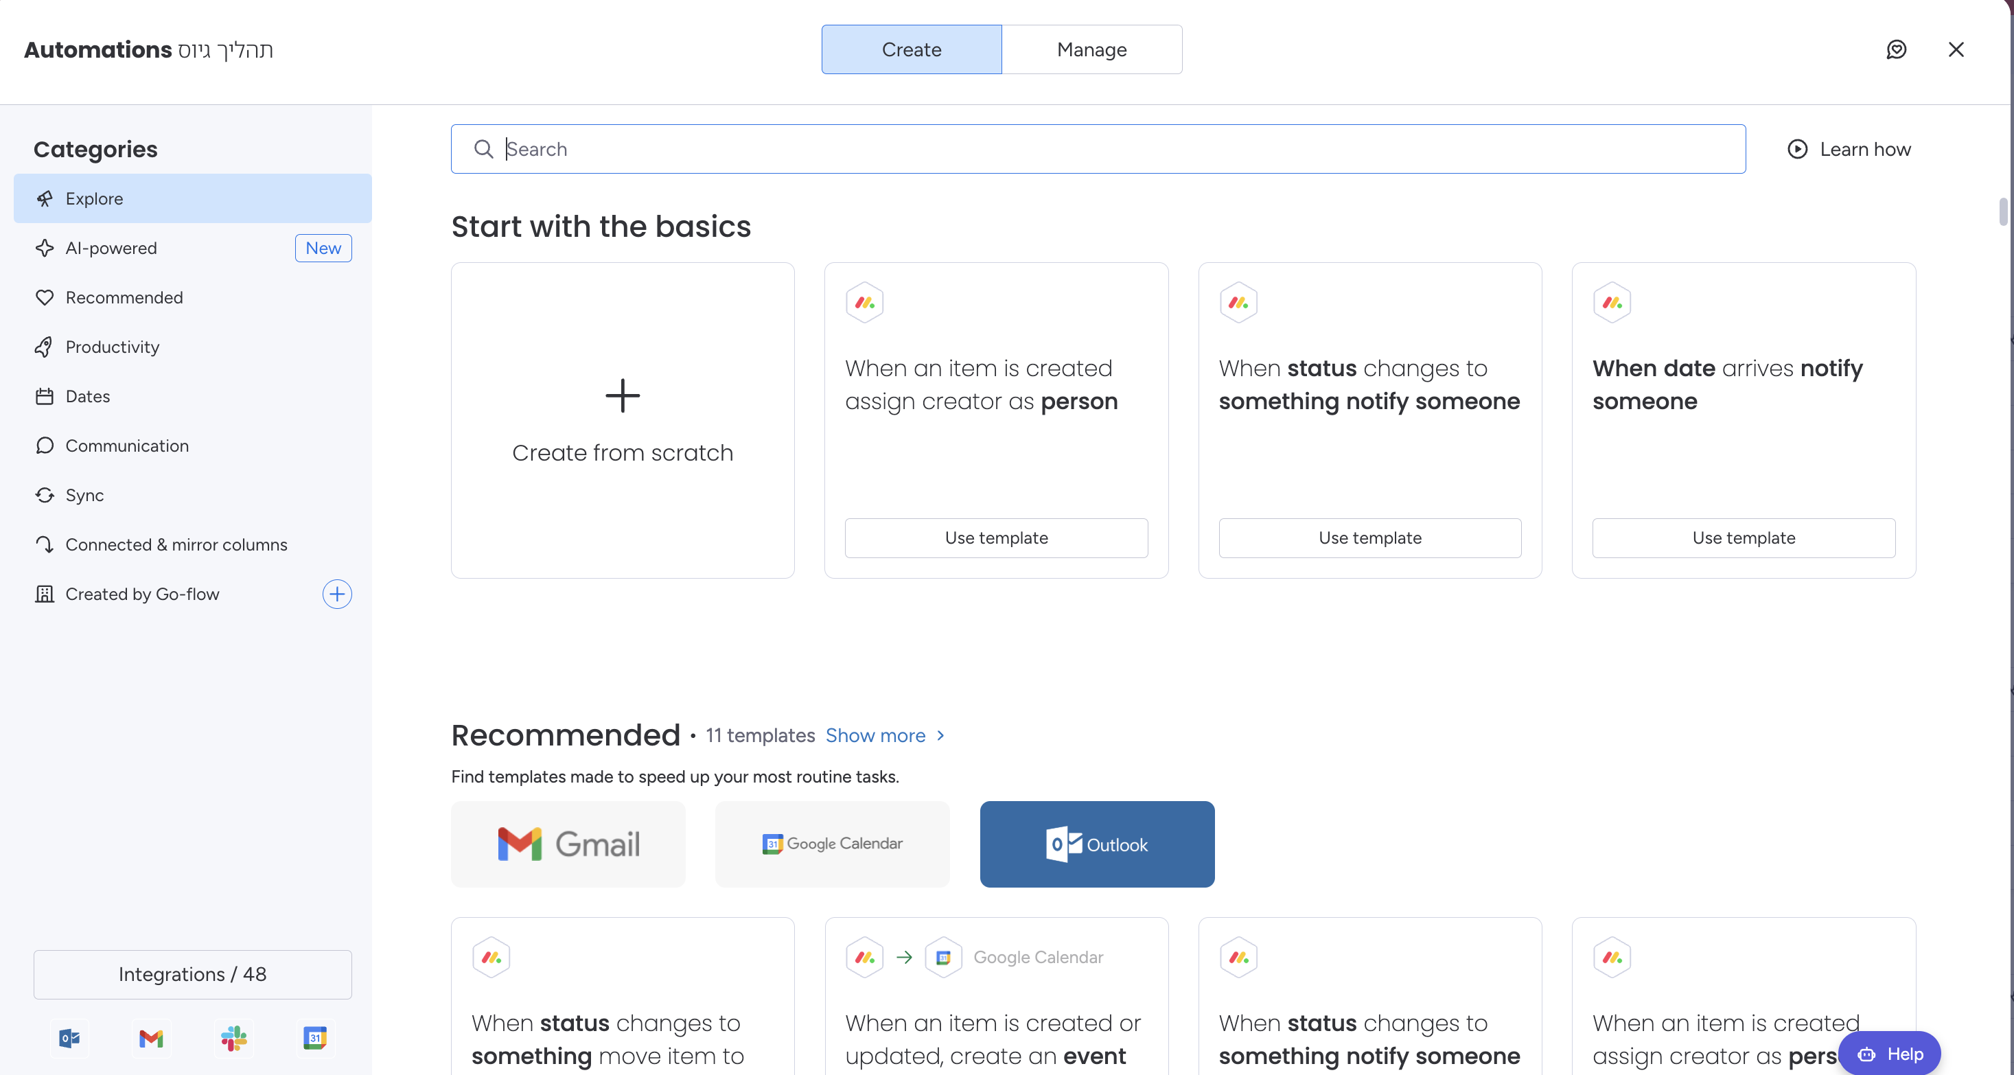Expand Recommended with Show more chevron
The width and height of the screenshot is (2014, 1075).
click(x=940, y=735)
